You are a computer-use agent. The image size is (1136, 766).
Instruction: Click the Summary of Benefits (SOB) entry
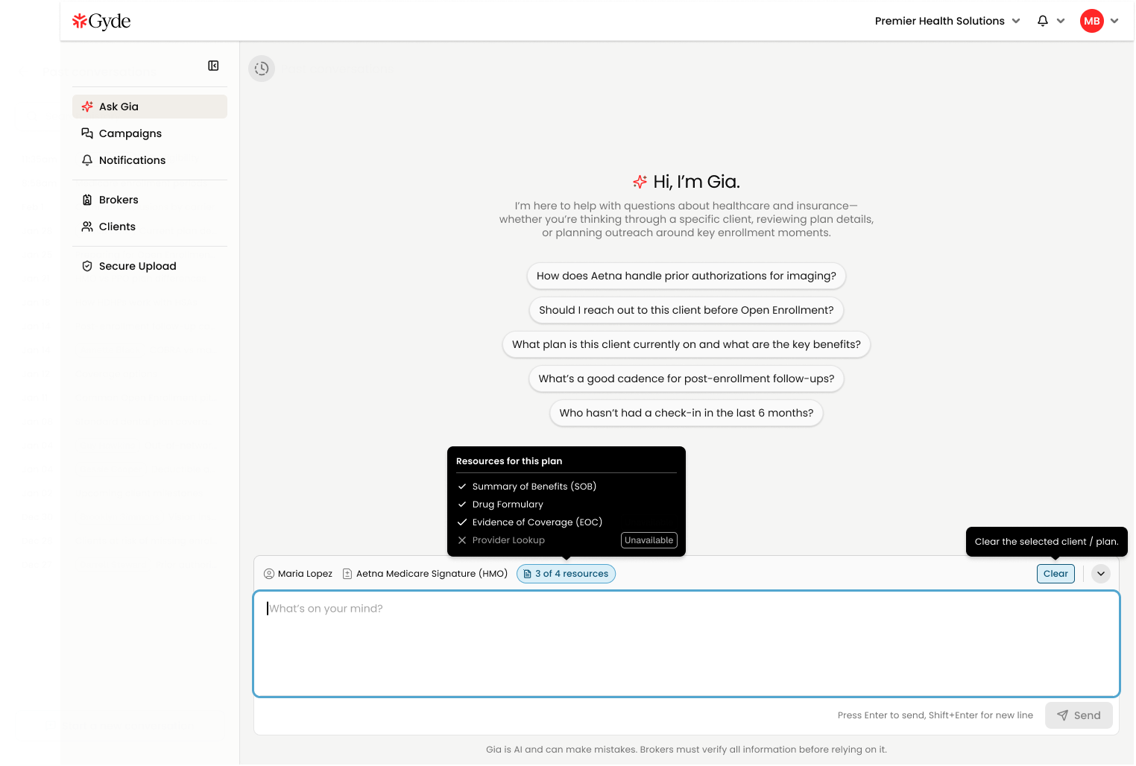[534, 487]
